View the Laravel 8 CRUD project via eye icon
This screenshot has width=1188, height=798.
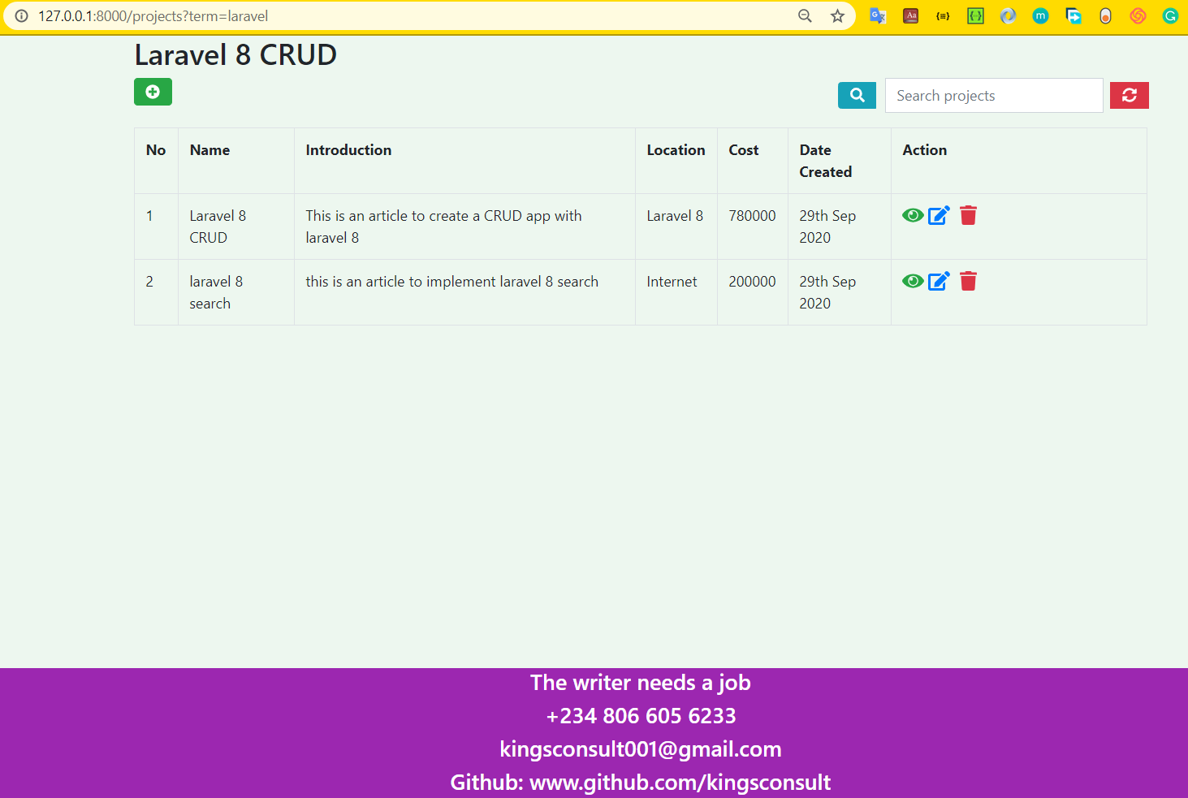[x=913, y=215]
